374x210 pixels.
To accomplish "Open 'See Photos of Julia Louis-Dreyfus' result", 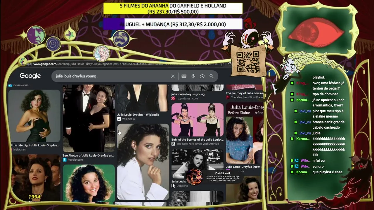I will (89, 155).
